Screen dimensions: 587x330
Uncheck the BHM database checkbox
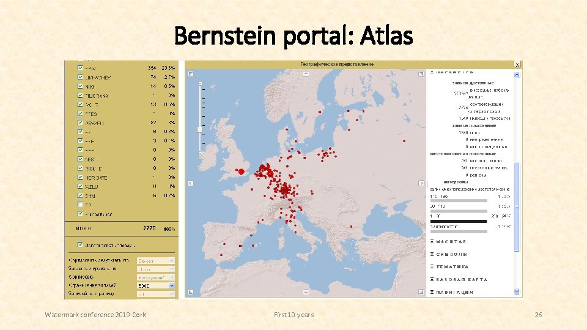pyautogui.click(x=79, y=196)
